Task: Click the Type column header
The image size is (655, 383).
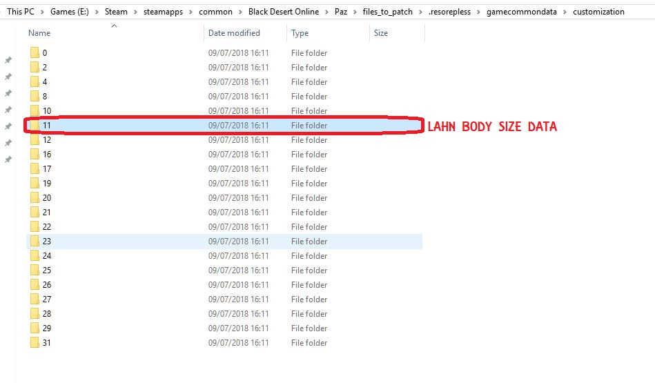Action: pos(300,33)
